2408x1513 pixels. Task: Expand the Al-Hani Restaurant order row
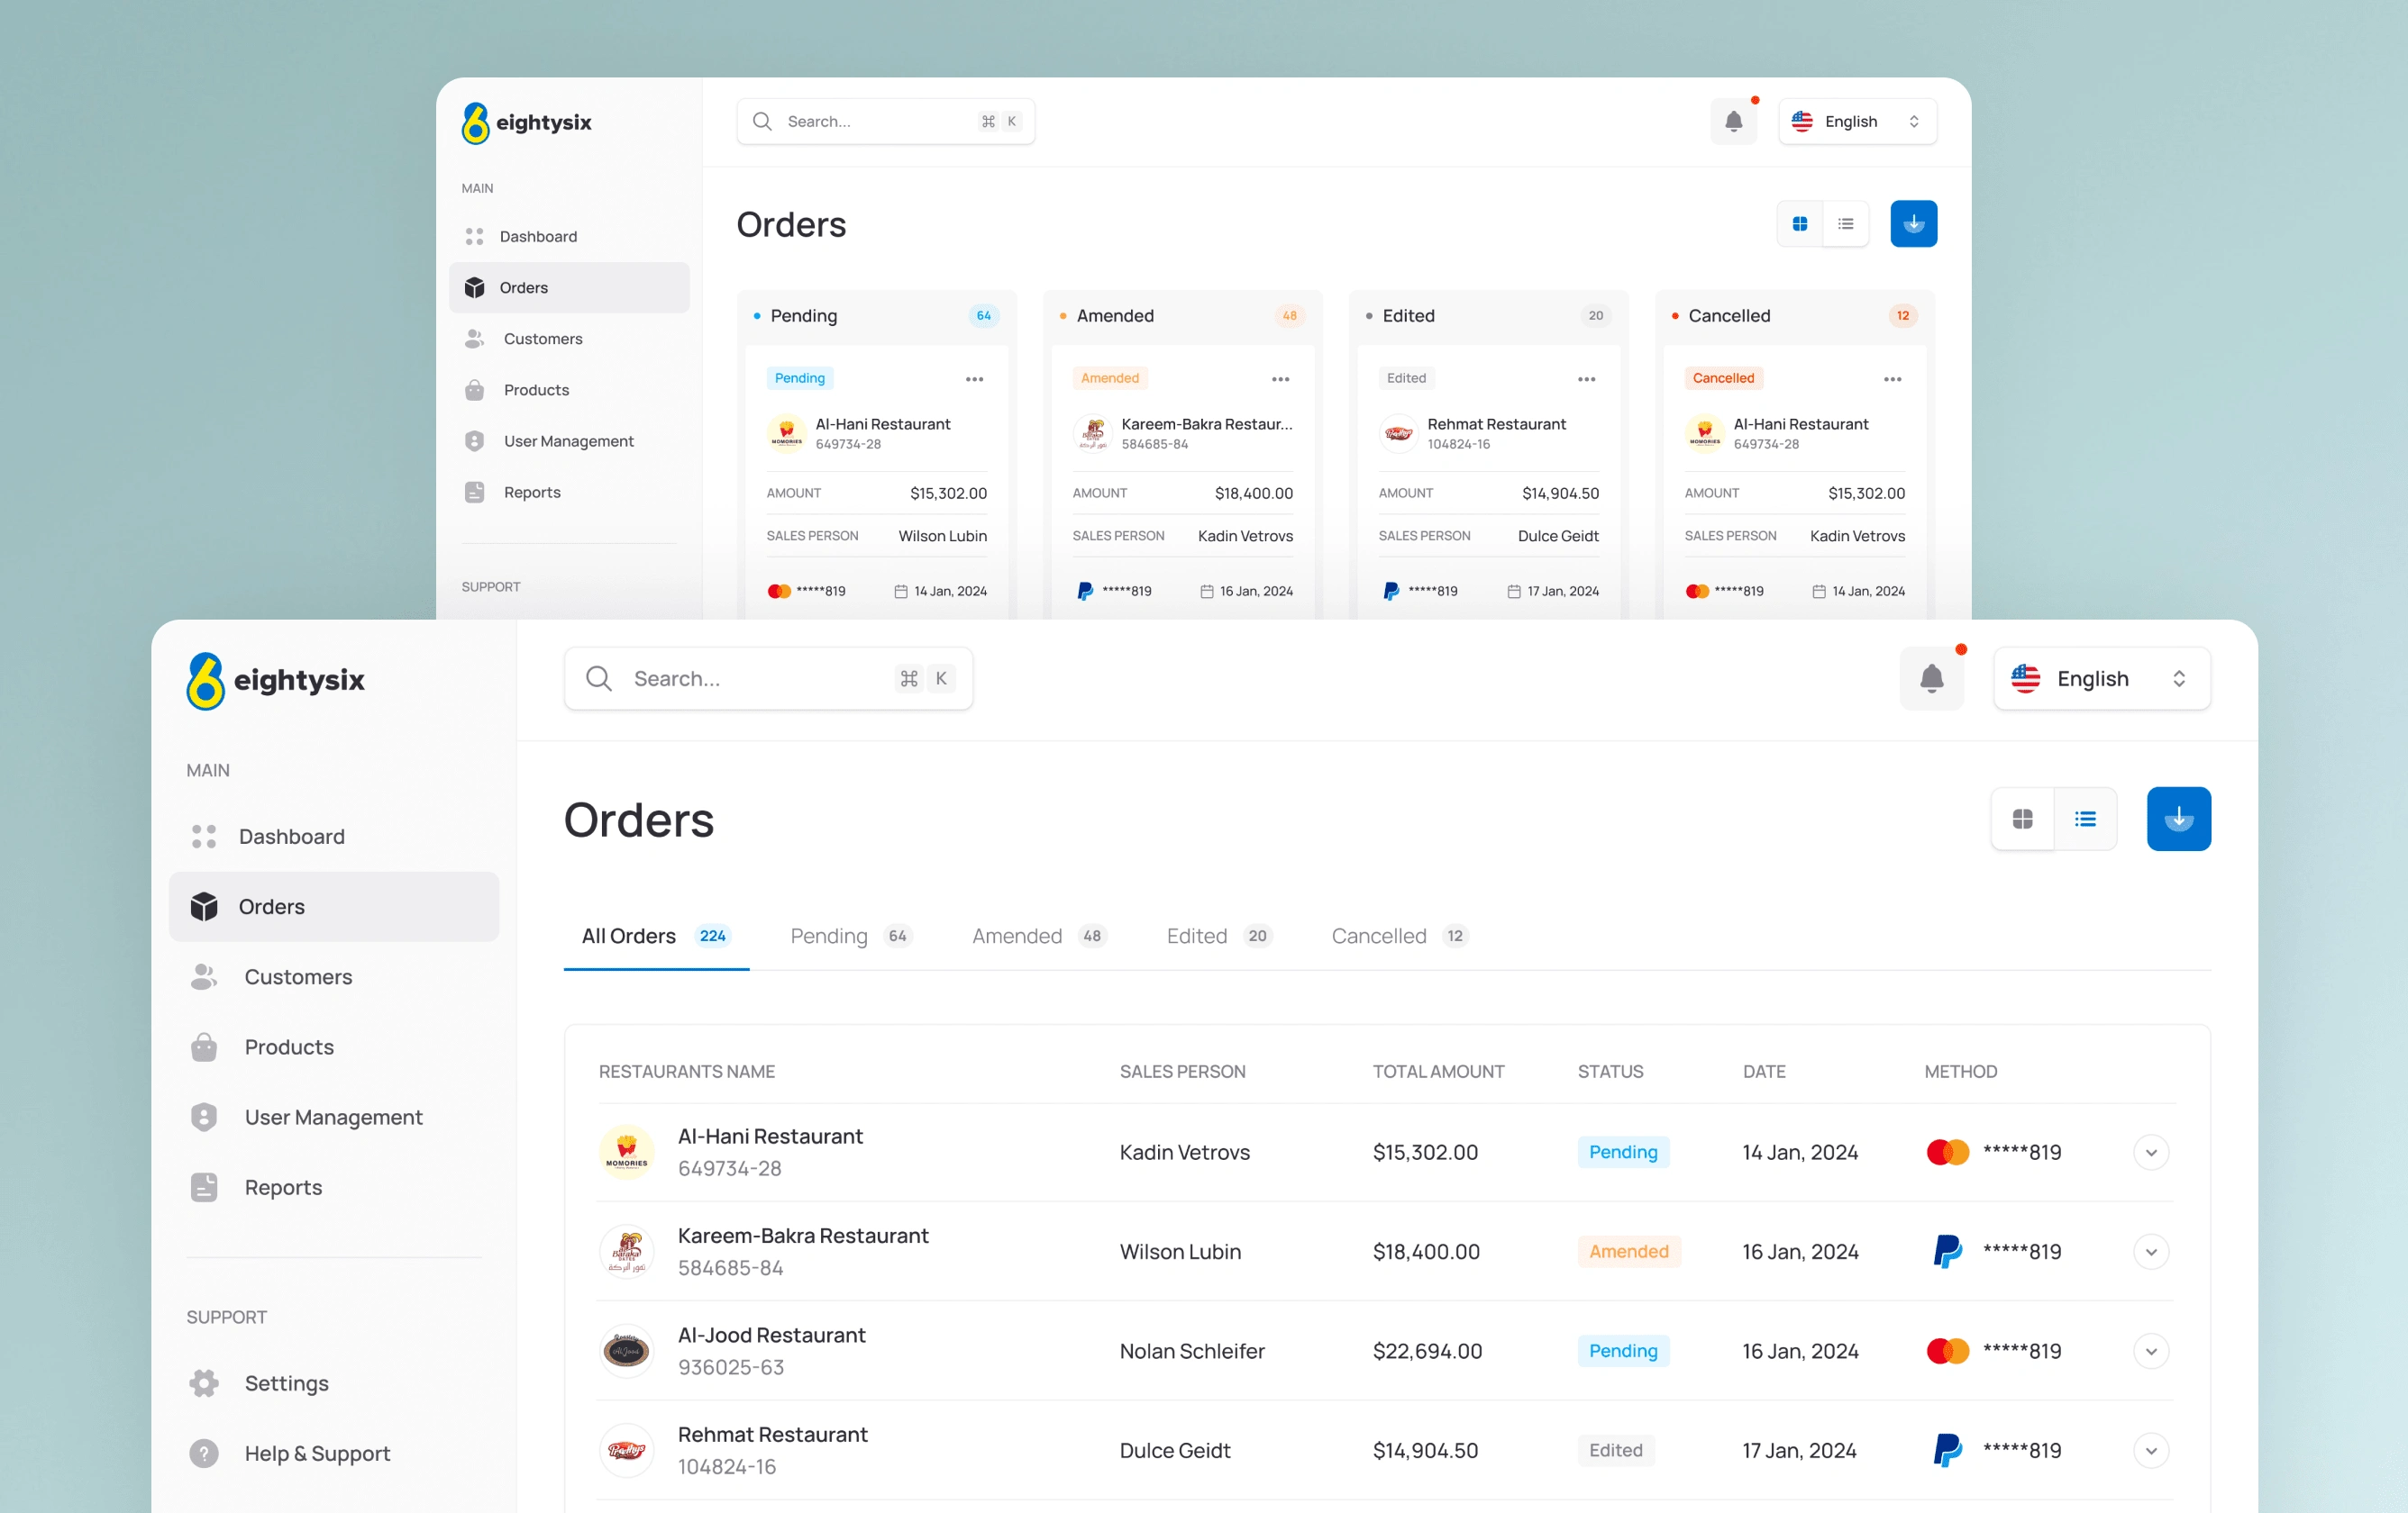(x=2150, y=1152)
